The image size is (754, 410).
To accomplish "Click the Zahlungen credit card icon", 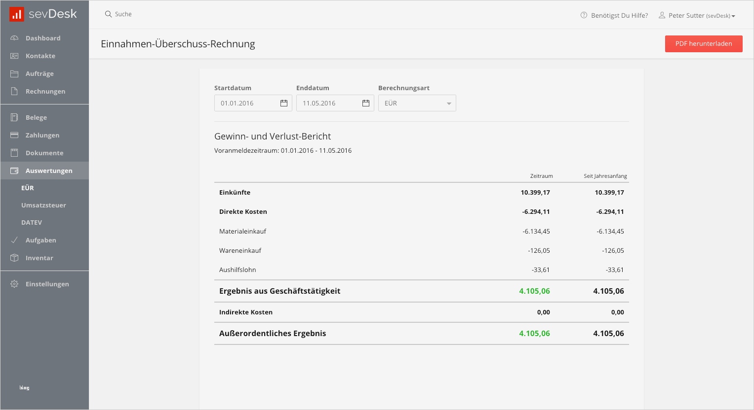I will (14, 135).
